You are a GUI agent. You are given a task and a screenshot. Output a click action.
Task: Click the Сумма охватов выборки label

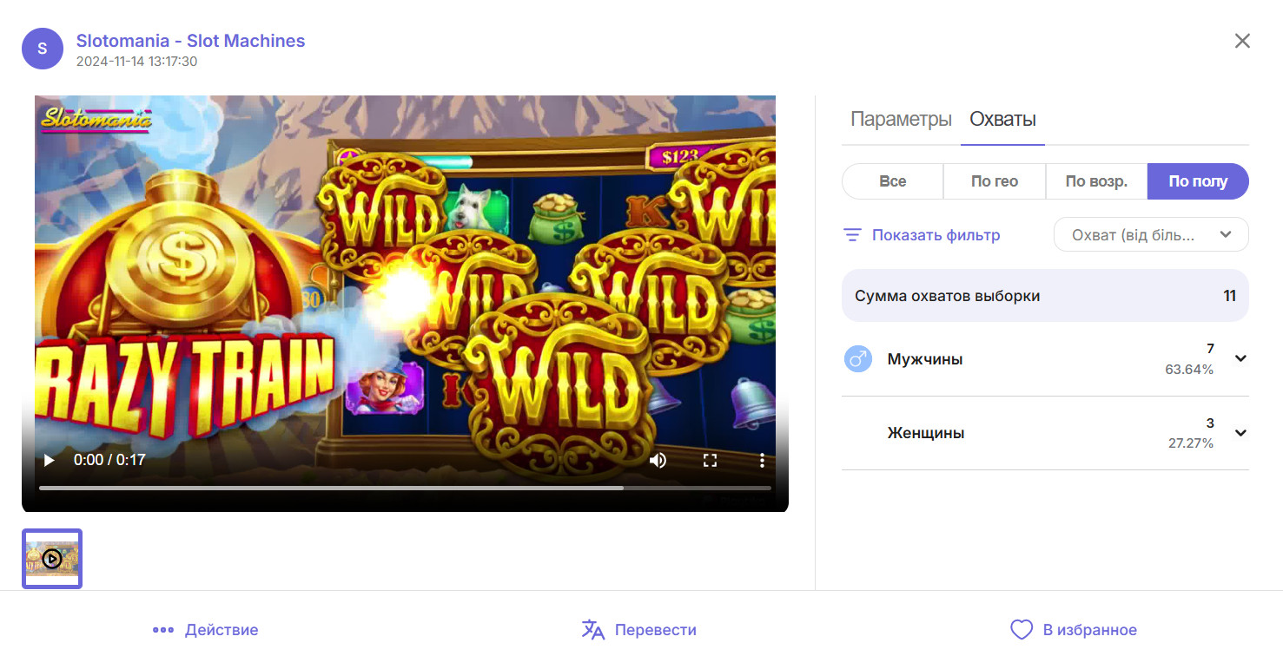[x=948, y=296]
